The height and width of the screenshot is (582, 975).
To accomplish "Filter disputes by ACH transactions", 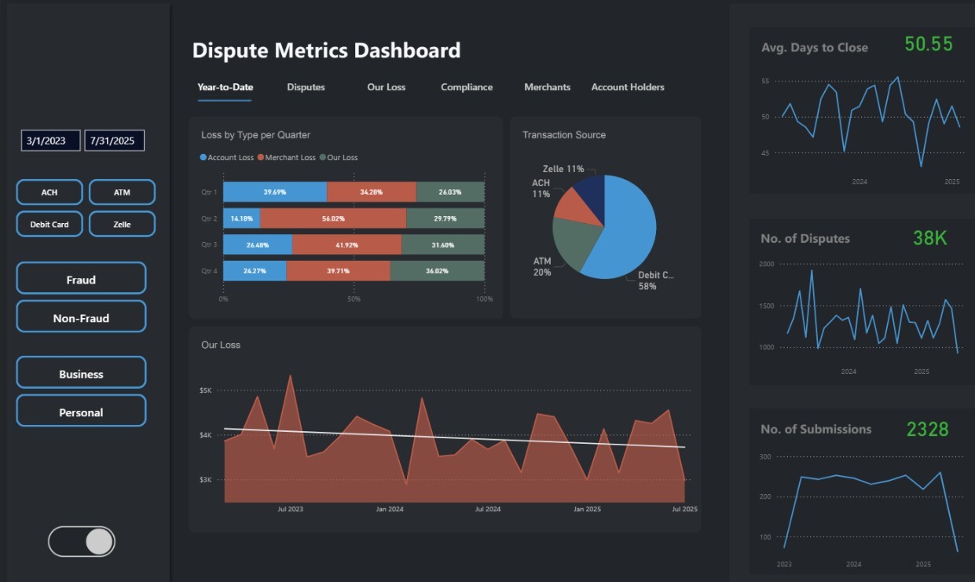I will point(49,192).
